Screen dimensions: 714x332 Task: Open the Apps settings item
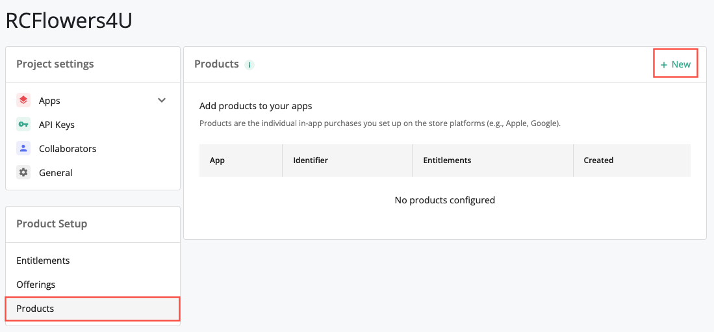[49, 101]
